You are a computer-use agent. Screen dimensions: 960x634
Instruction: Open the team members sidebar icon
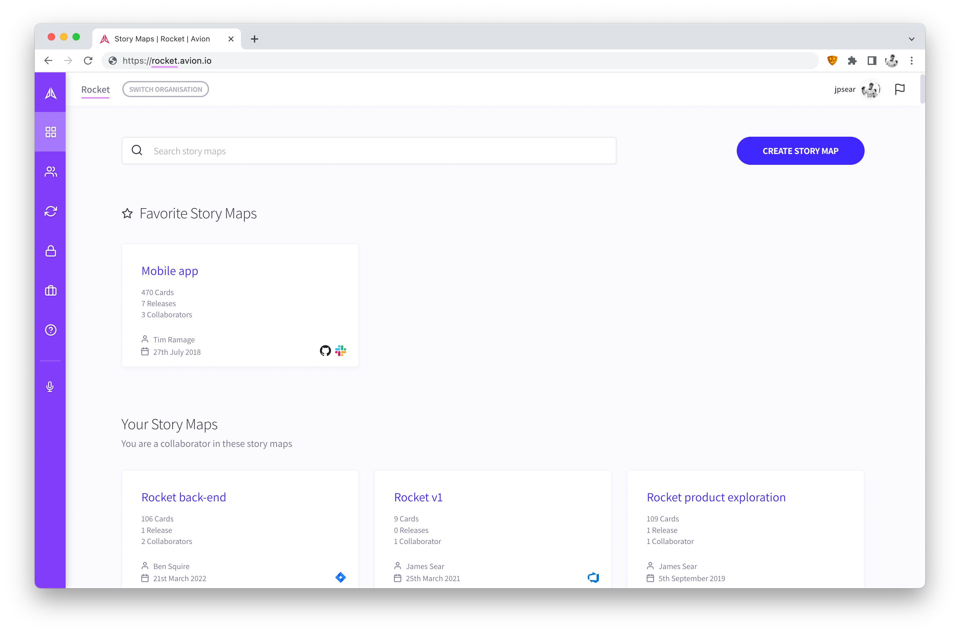pyautogui.click(x=50, y=171)
